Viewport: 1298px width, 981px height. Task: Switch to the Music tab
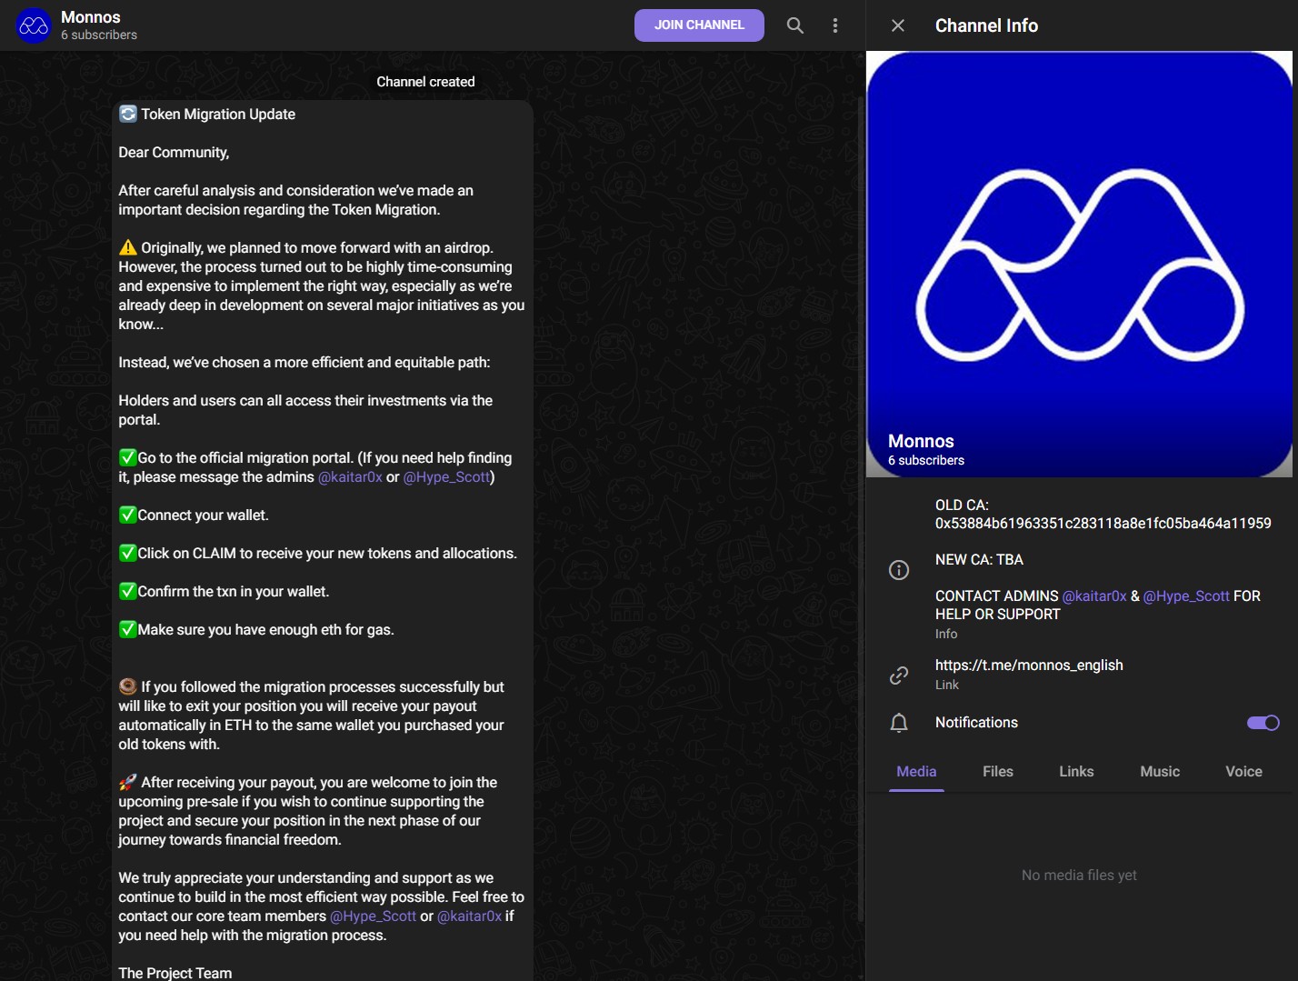(x=1160, y=771)
